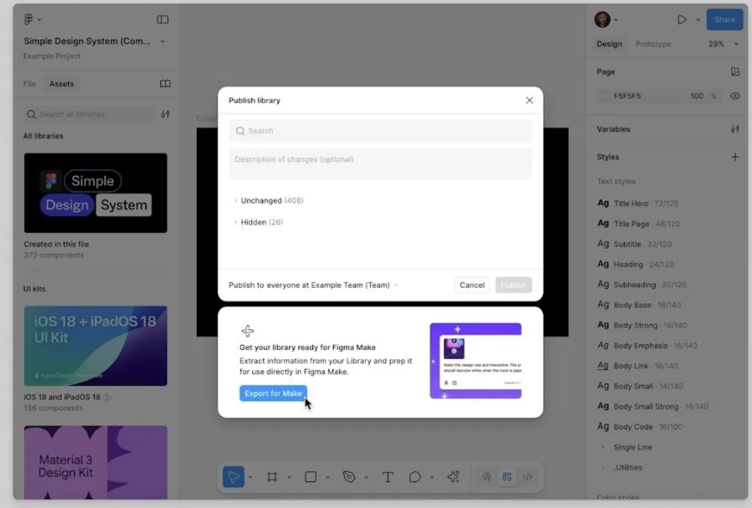The width and height of the screenshot is (752, 508).
Task: Switch to the Design tab
Action: pos(609,44)
